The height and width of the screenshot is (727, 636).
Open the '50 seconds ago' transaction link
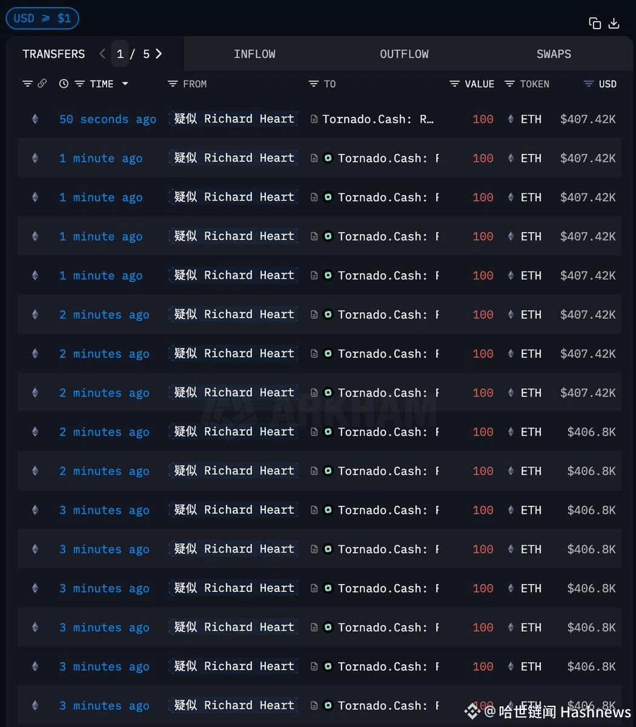(108, 119)
